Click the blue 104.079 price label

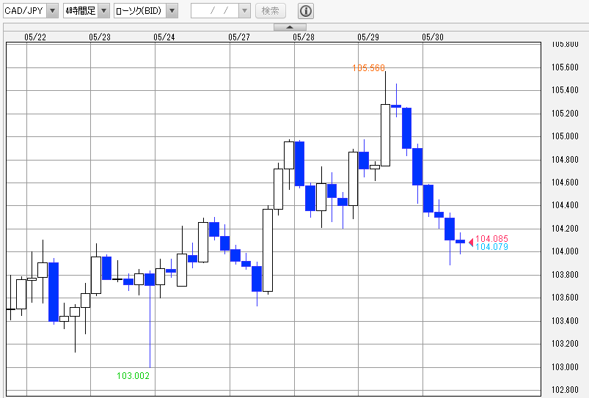[x=491, y=247]
